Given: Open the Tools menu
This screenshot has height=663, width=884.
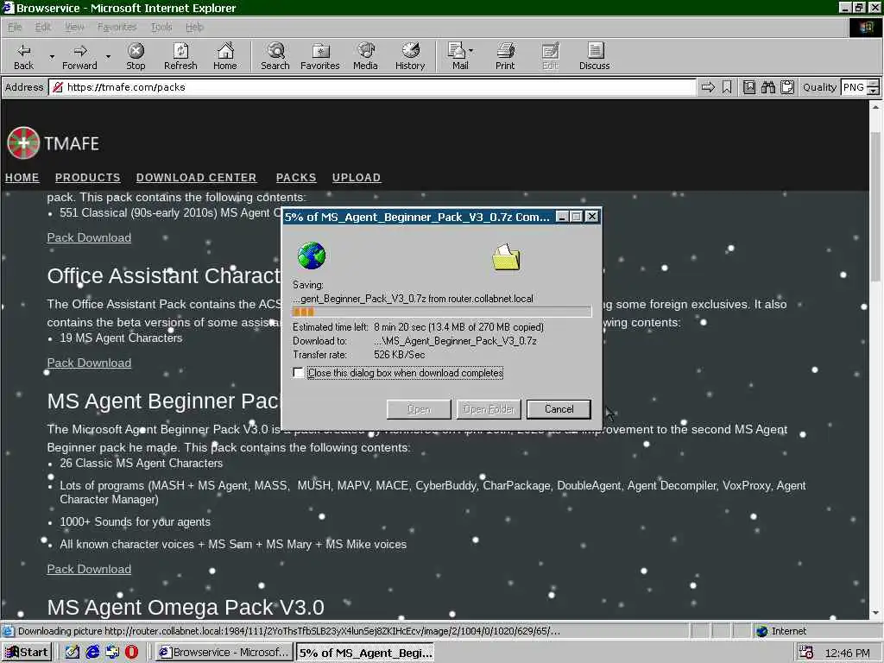Looking at the screenshot, I should 161,27.
